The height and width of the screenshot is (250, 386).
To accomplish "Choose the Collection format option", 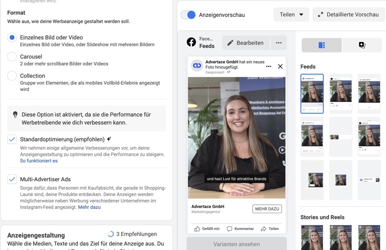I will (x=12, y=76).
